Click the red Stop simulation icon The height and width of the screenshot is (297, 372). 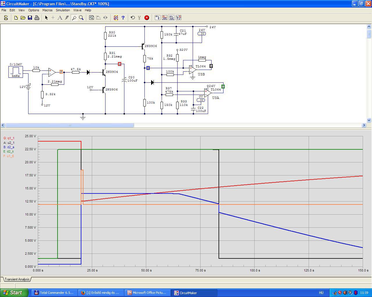coord(147,18)
